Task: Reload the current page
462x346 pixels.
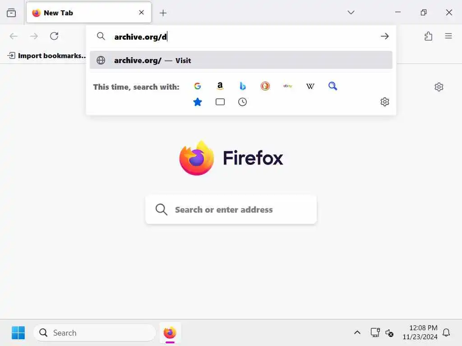Action: pos(54,36)
